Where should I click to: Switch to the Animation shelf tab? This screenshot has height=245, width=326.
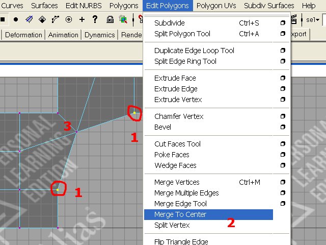[x=63, y=35]
